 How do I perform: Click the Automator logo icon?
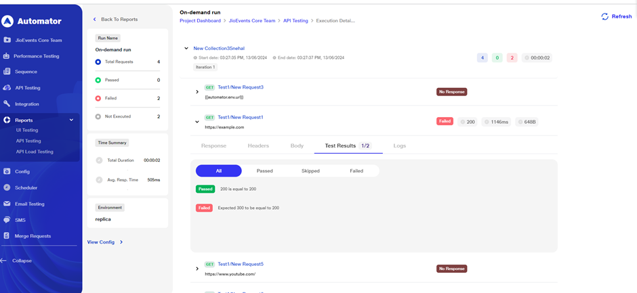[x=7, y=21]
